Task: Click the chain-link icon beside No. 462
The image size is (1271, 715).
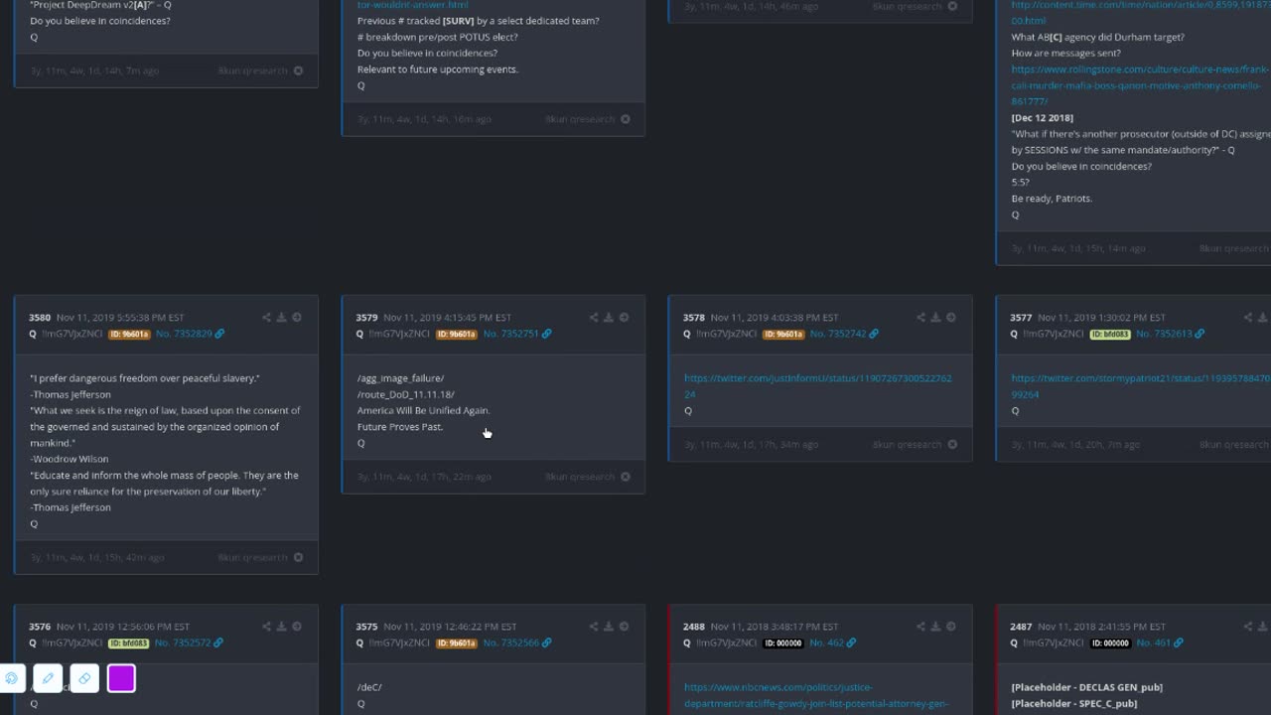Action: [x=851, y=643]
